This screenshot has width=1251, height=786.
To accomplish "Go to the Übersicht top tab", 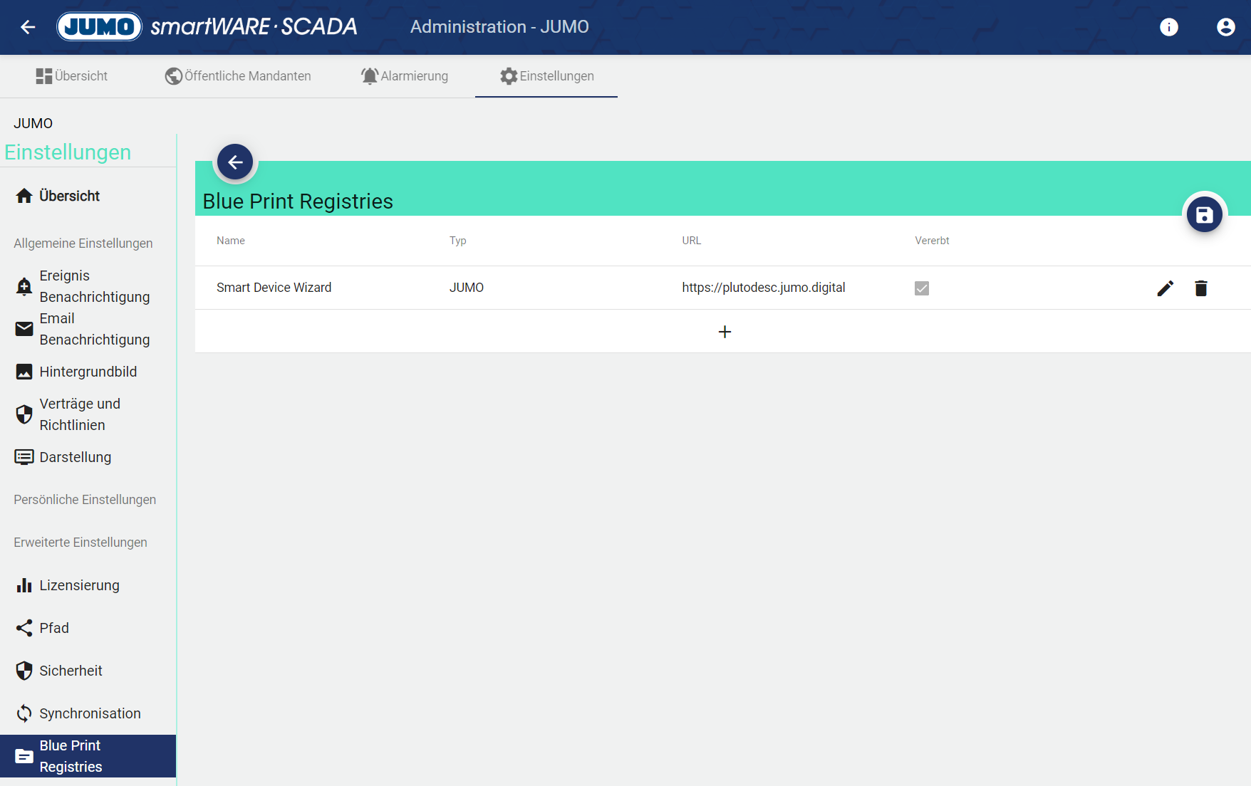I will click(x=72, y=76).
